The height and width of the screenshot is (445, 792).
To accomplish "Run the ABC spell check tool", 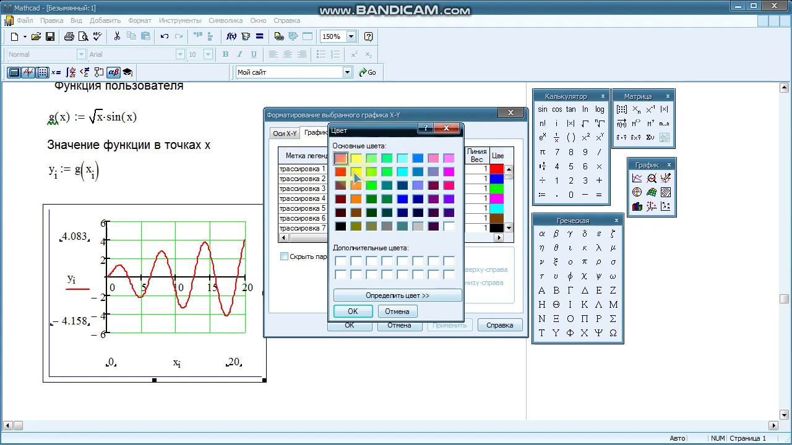I will click(x=97, y=36).
